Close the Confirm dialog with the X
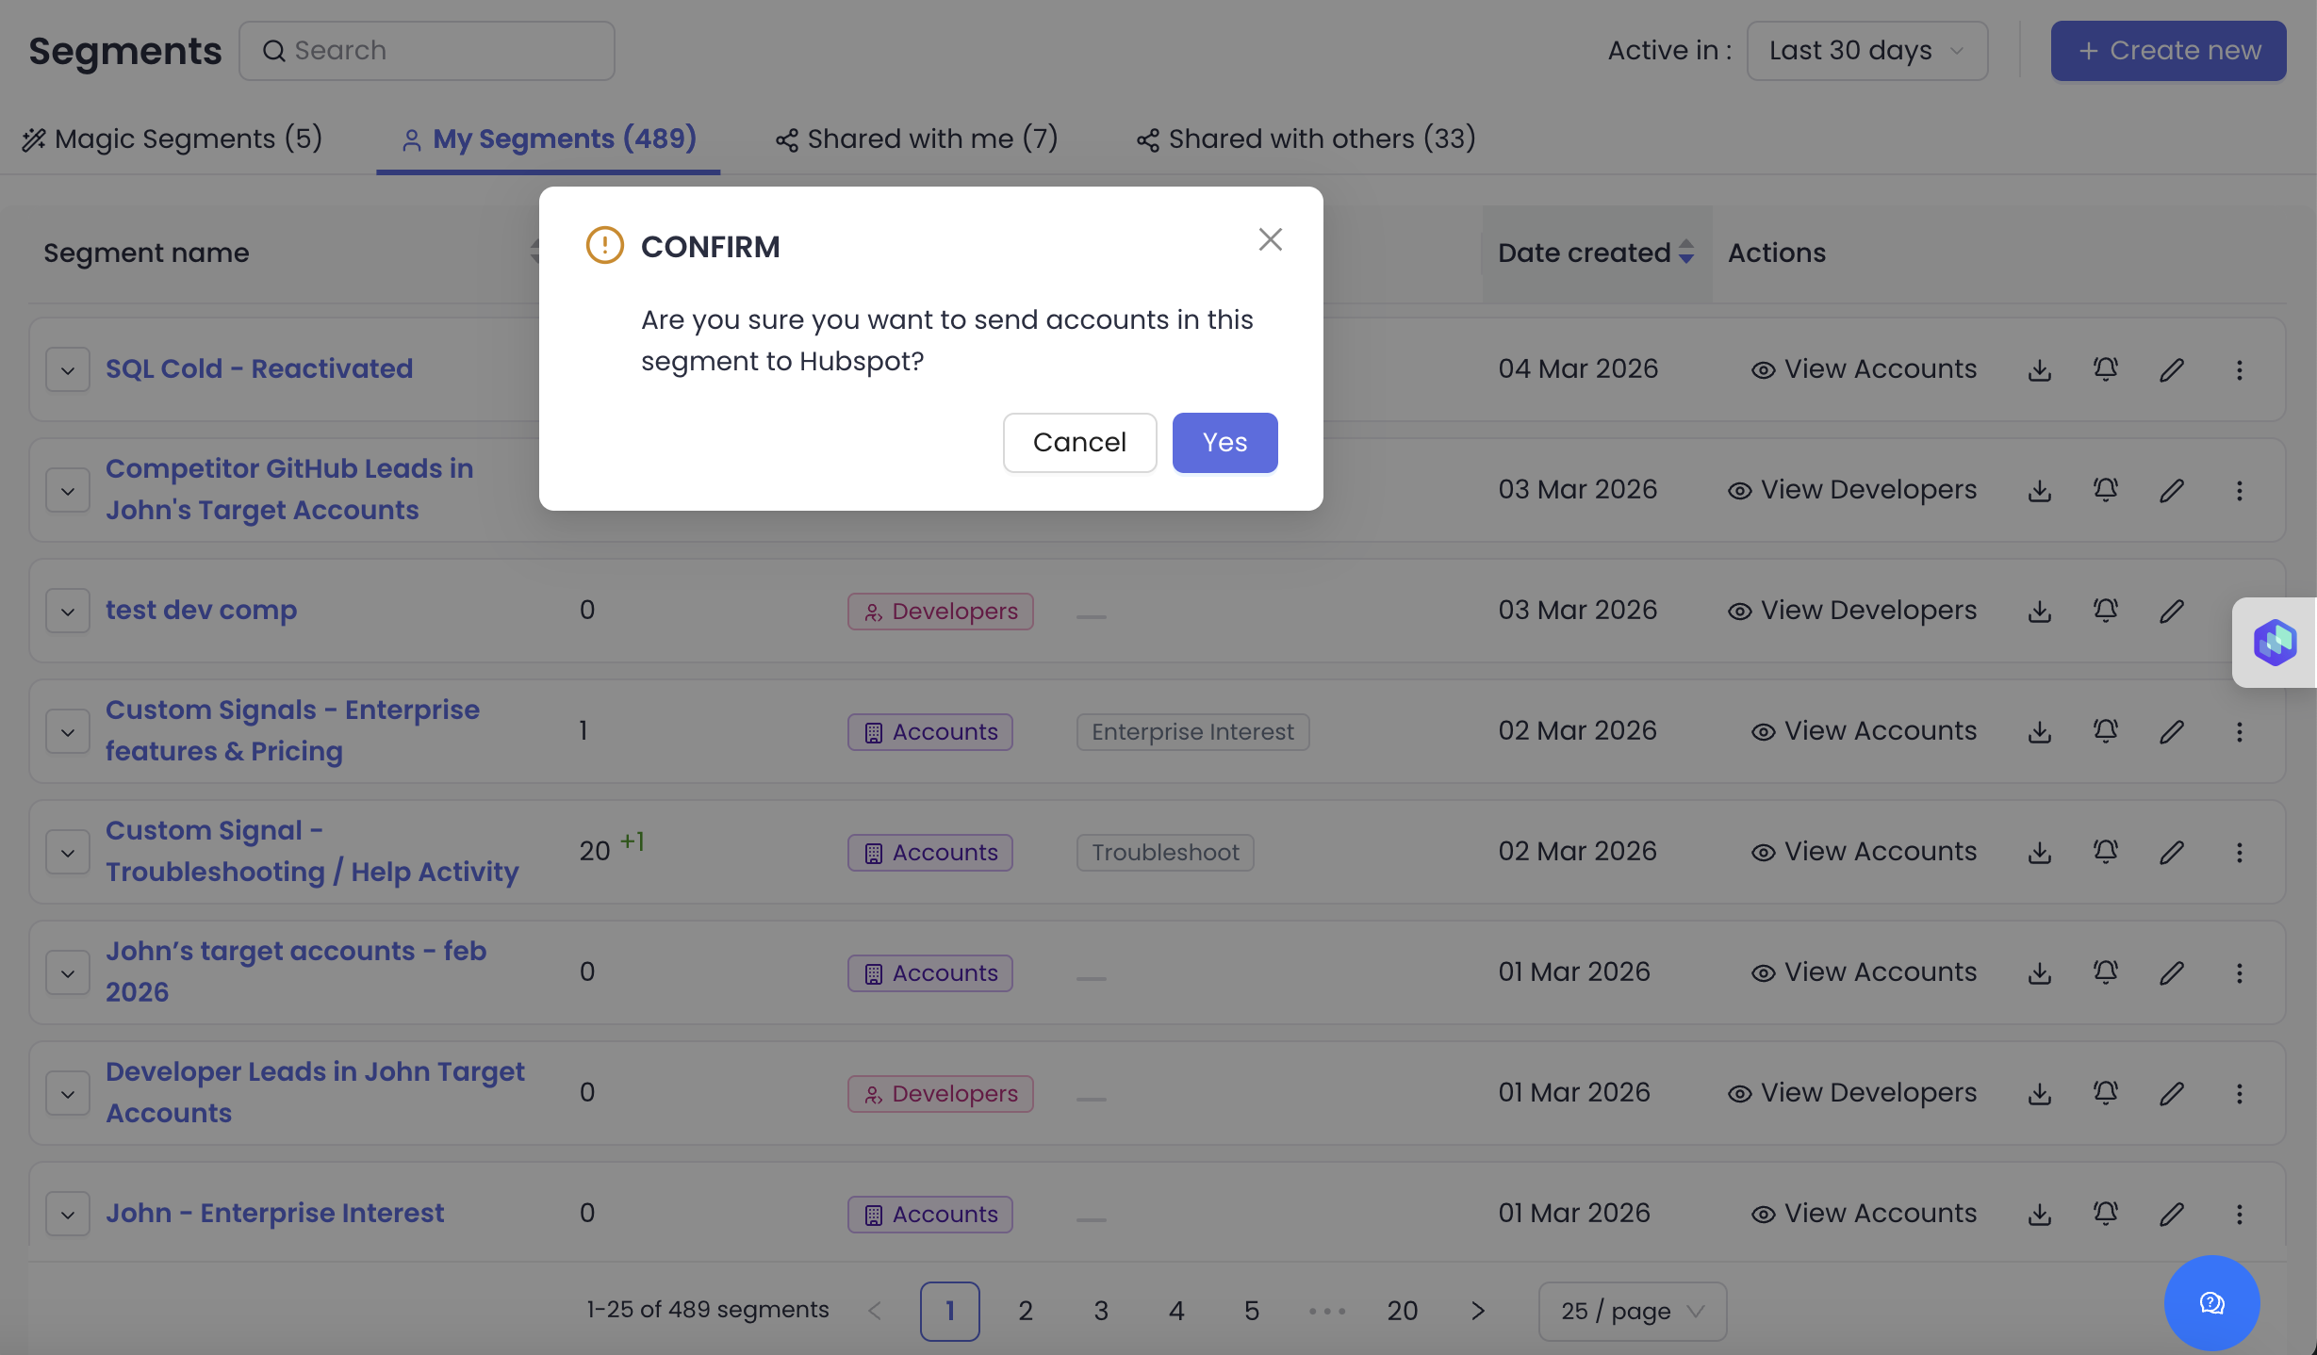The height and width of the screenshot is (1355, 2317). click(1270, 239)
